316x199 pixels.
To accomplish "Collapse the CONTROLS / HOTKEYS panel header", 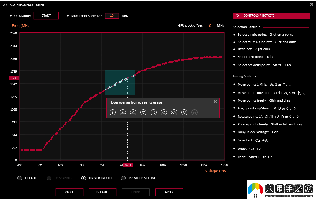I will (x=271, y=16).
